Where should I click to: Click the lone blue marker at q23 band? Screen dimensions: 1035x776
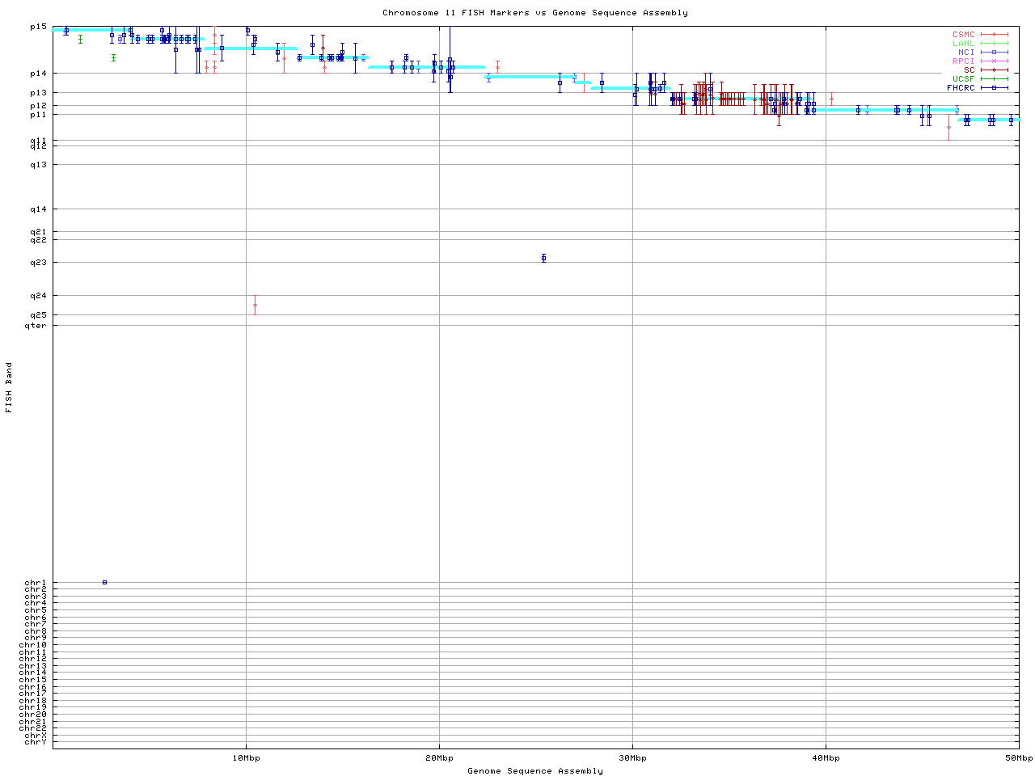point(543,258)
